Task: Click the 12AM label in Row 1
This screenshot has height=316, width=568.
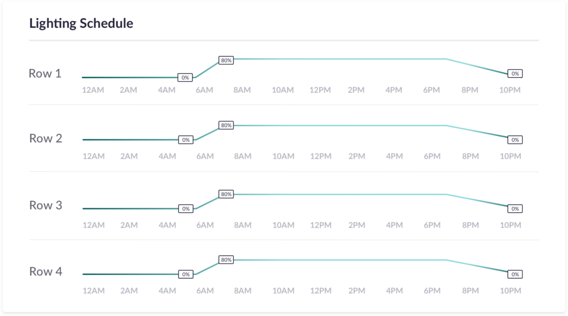Action: [93, 90]
